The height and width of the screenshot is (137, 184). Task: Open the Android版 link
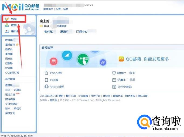click(x=57, y=87)
